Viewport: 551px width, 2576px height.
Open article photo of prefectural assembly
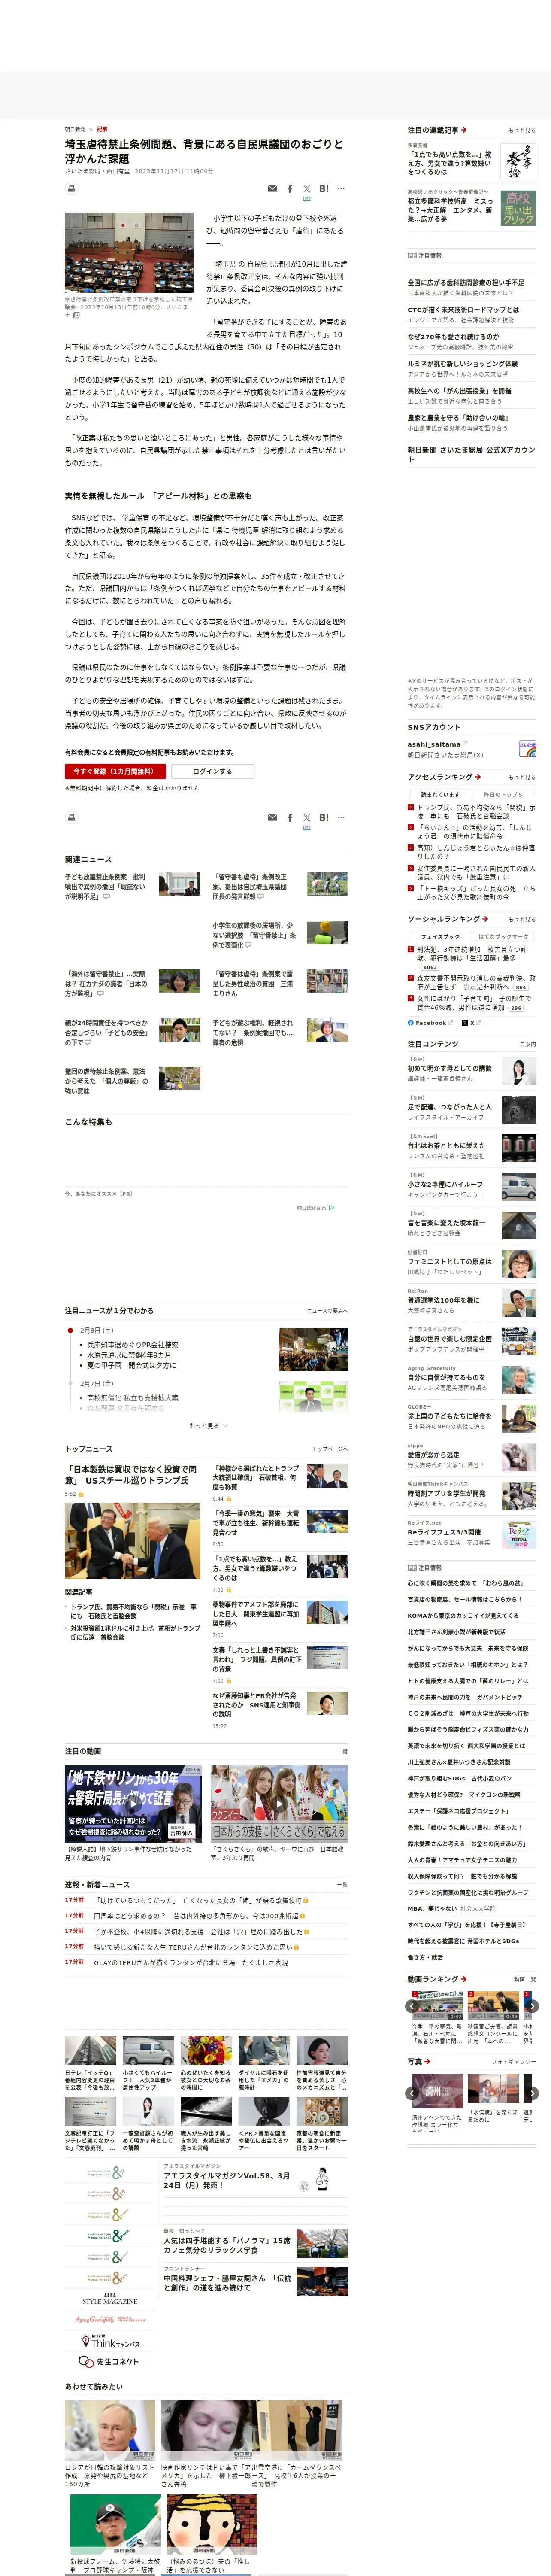coord(129,252)
